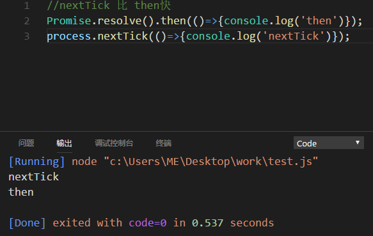Click the 'then' output line
The width and height of the screenshot is (373, 236).
(x=21, y=193)
